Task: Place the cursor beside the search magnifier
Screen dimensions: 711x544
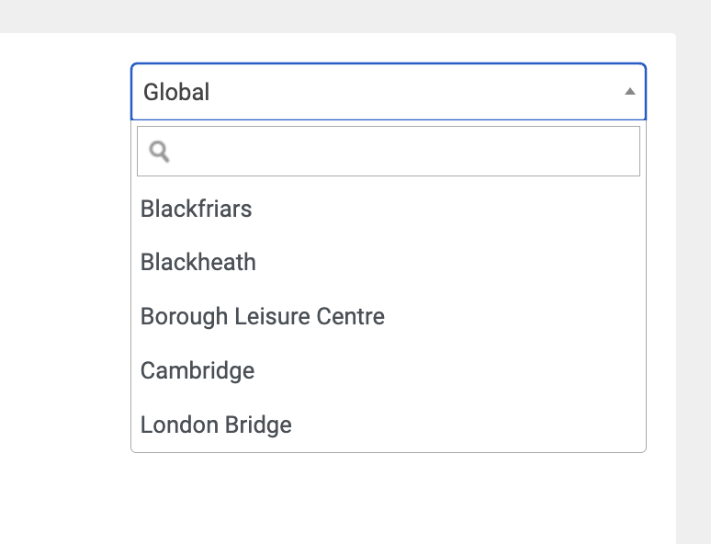Action: pyautogui.click(x=403, y=151)
